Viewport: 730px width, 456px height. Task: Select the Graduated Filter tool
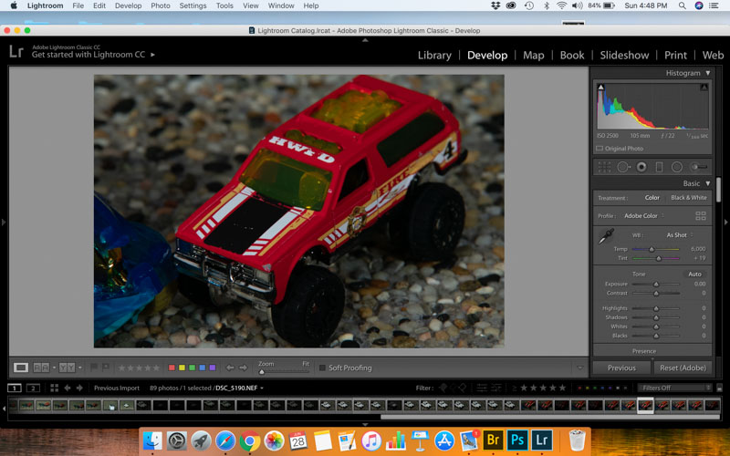point(659,167)
